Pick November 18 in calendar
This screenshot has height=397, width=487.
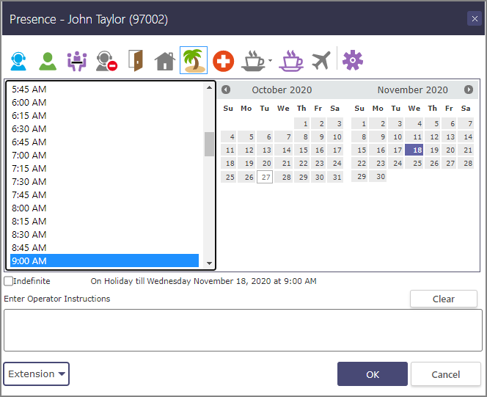(414, 150)
